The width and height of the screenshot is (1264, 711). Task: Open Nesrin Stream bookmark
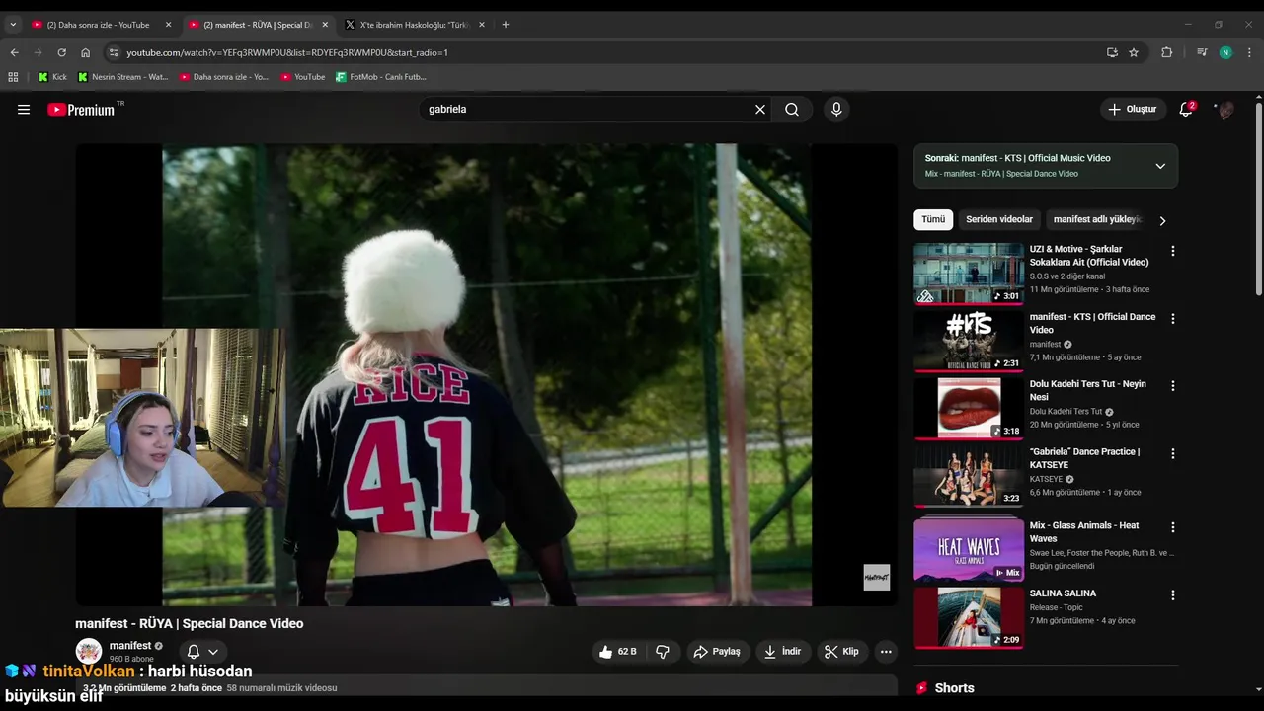123,77
